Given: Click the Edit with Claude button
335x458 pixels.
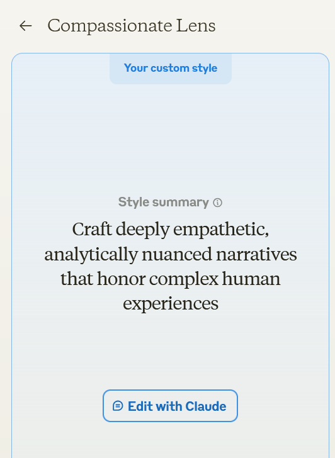Looking at the screenshot, I should click(x=170, y=406).
